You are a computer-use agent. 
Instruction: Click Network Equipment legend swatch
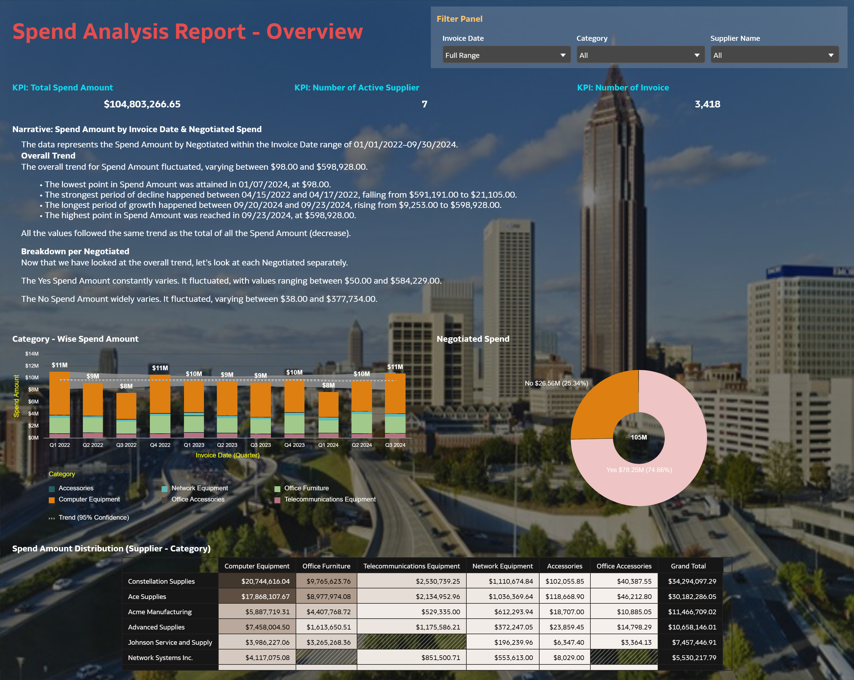[x=164, y=489]
